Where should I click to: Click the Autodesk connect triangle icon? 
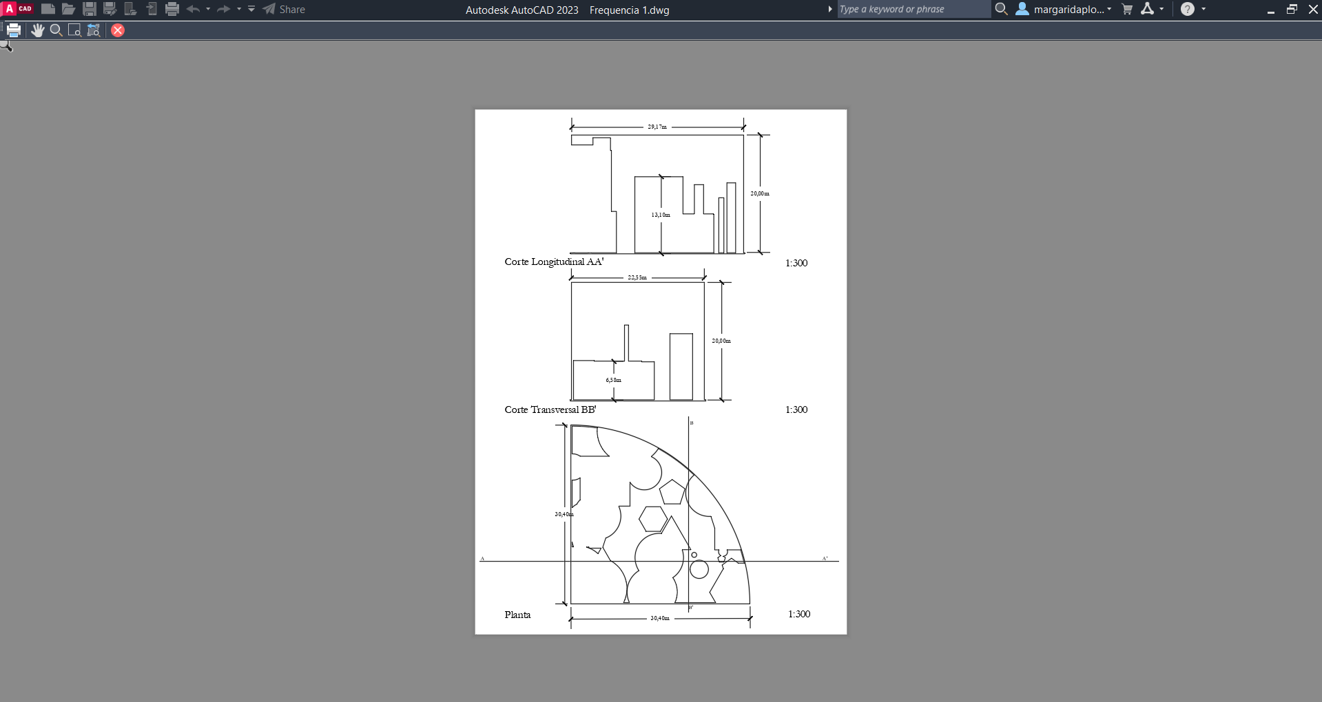click(1147, 9)
